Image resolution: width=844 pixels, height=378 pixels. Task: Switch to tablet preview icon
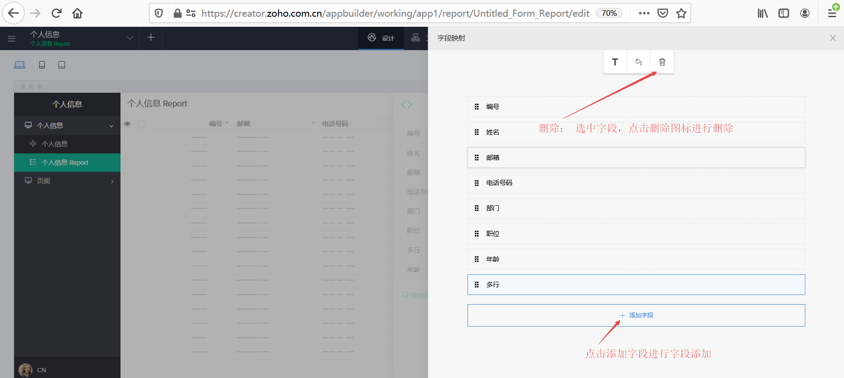click(62, 65)
